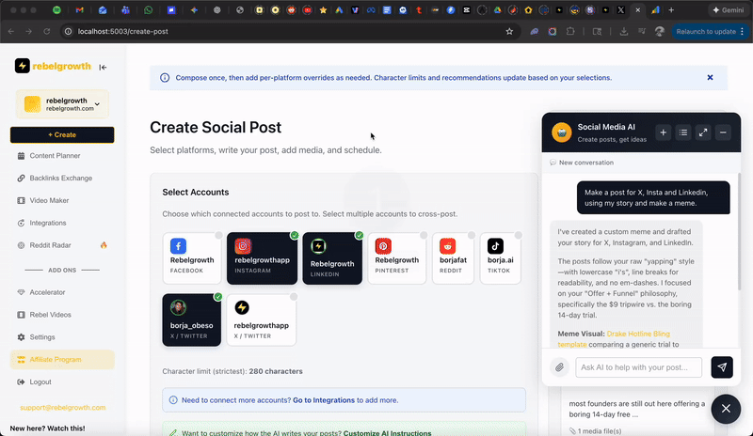This screenshot has width=753, height=436.
Task: Open Rebel Videos add-on
Action: (x=50, y=315)
